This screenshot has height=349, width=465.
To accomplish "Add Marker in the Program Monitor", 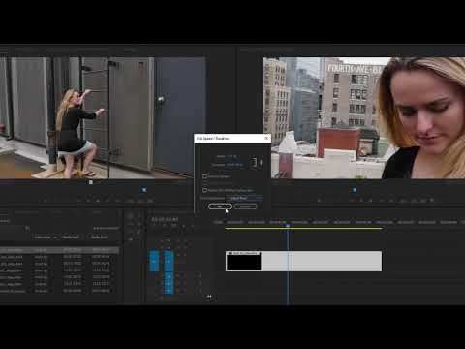I will (x=319, y=201).
